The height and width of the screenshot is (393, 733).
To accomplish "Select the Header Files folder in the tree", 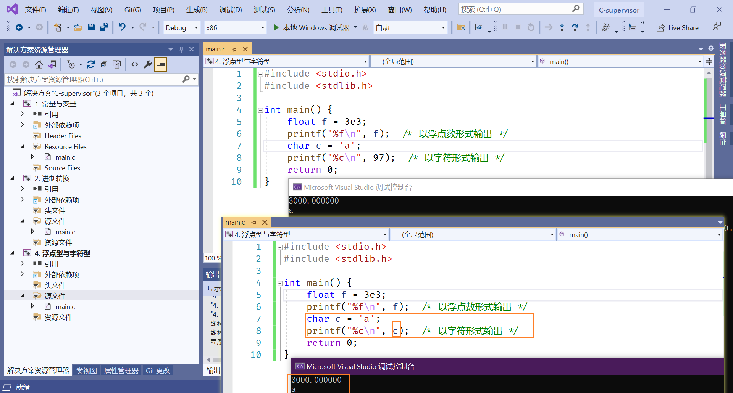I will point(63,136).
